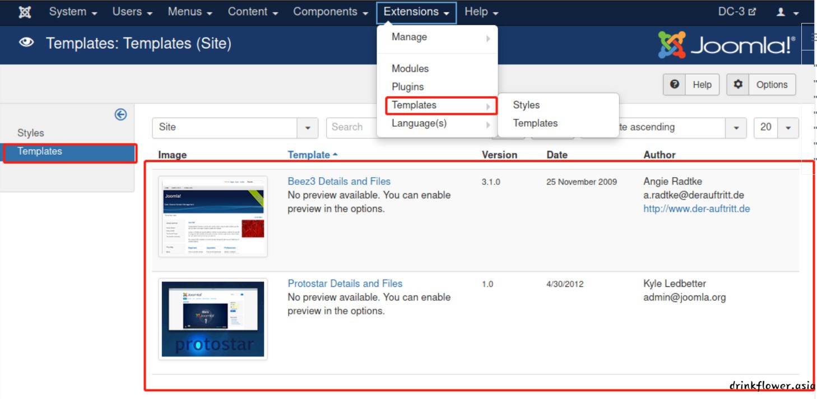Click the eye icon beside the page title
Screen dimensions: 817x399
26,43
